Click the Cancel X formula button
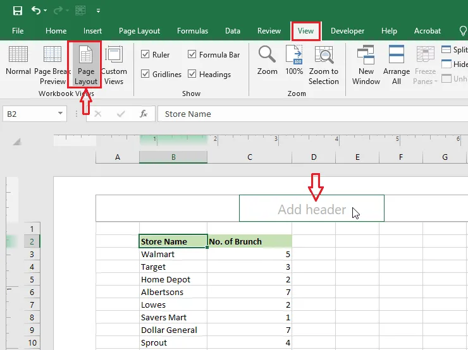 point(98,114)
